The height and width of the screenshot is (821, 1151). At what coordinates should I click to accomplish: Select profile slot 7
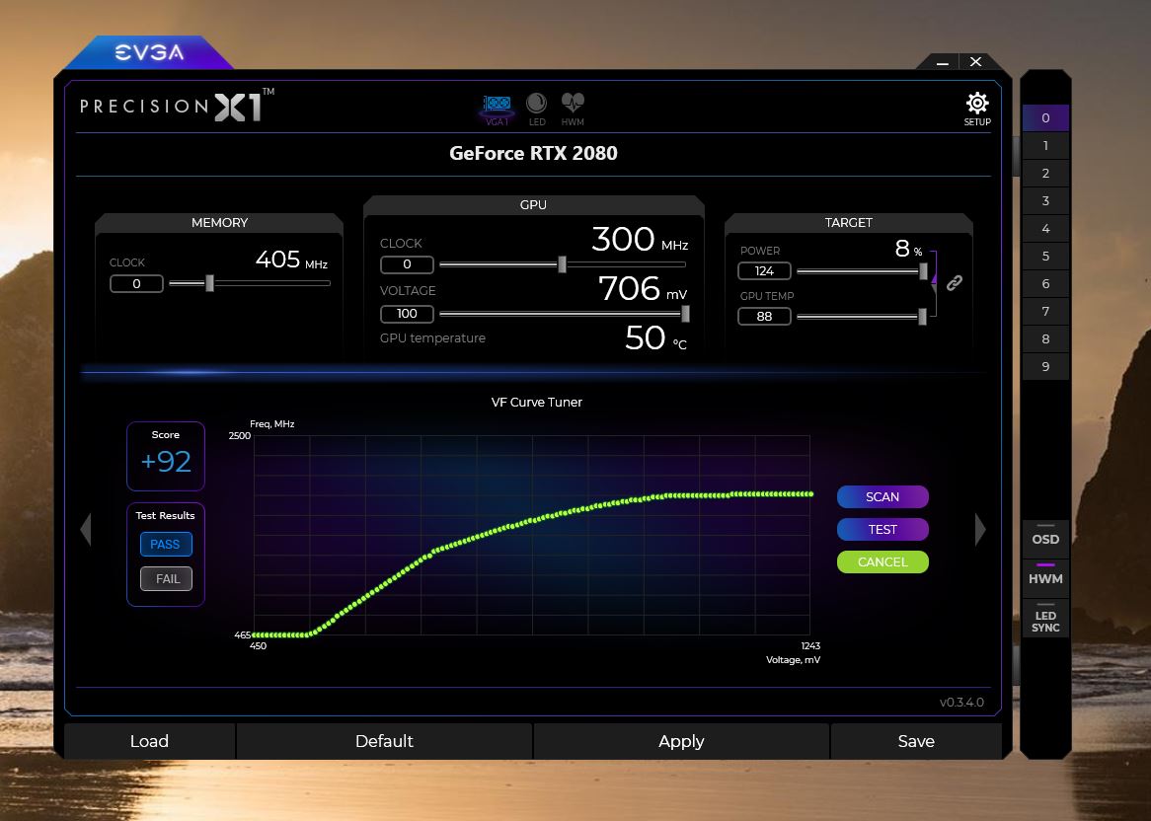(1045, 311)
